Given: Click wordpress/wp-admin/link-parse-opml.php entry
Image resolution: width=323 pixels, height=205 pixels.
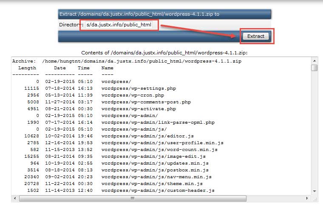Looking at the screenshot, I should 158,122.
